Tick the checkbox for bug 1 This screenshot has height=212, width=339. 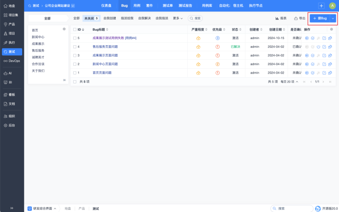75,73
